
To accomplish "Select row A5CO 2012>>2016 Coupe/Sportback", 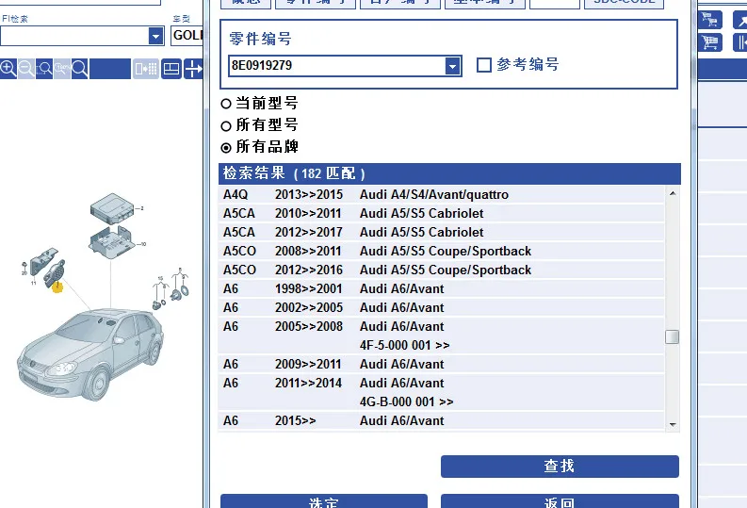I will click(x=441, y=270).
